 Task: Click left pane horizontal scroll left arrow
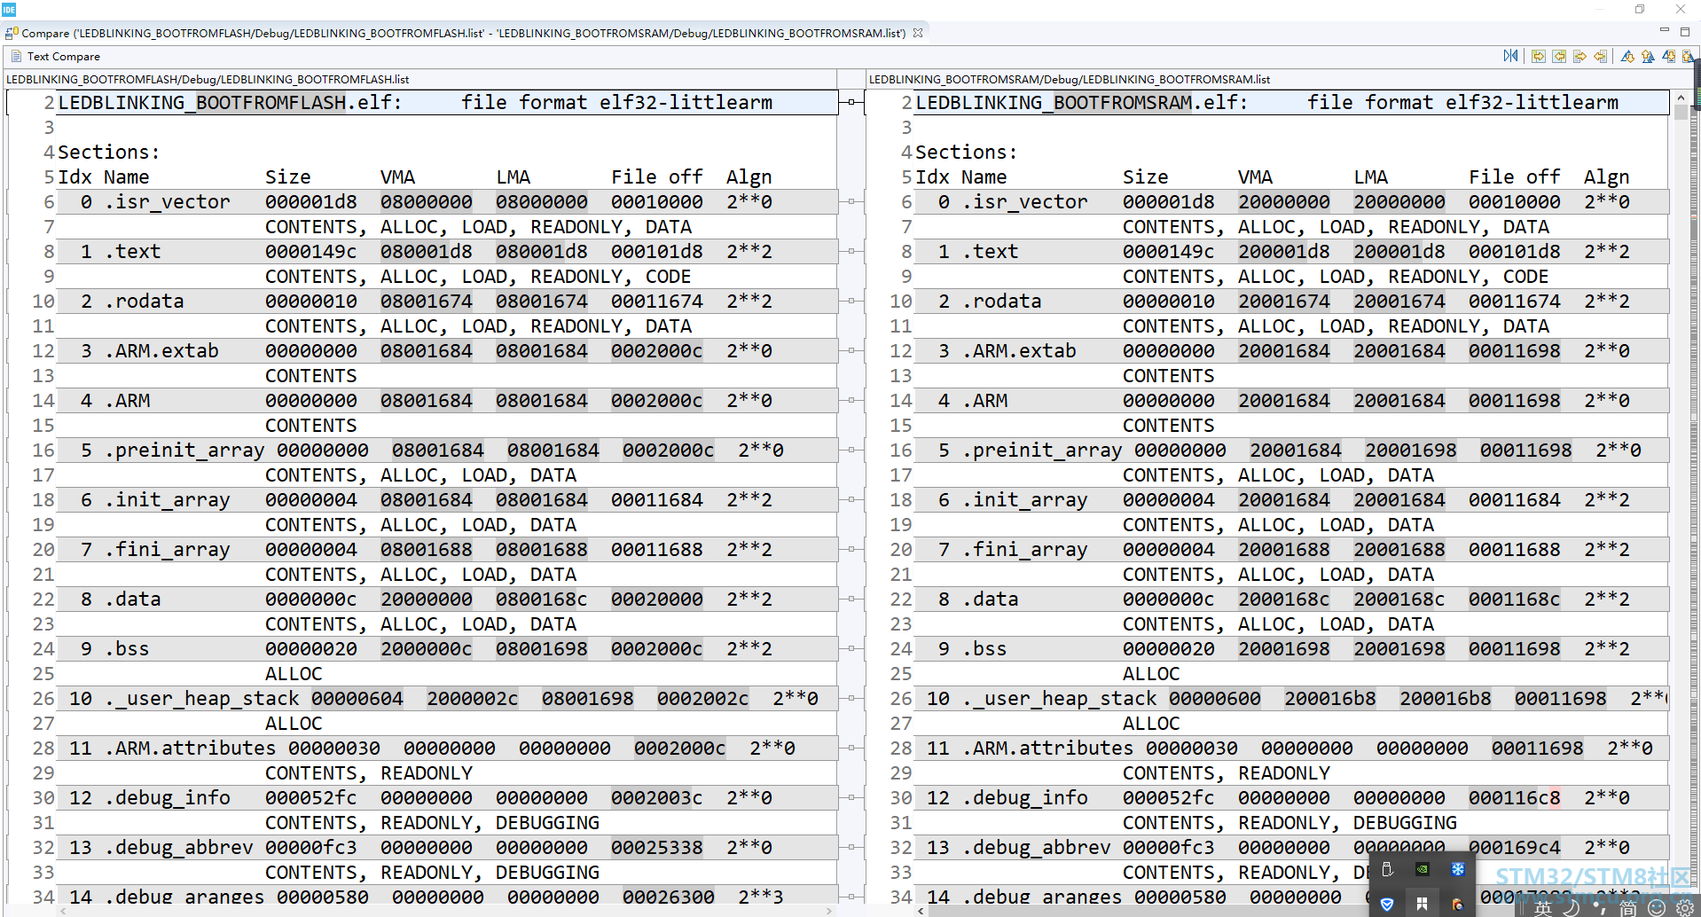click(62, 911)
